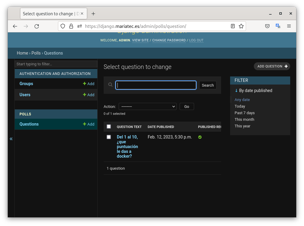Toggle reader view icon in address bar
Screen dimensions: 304x226
tap(233, 26)
